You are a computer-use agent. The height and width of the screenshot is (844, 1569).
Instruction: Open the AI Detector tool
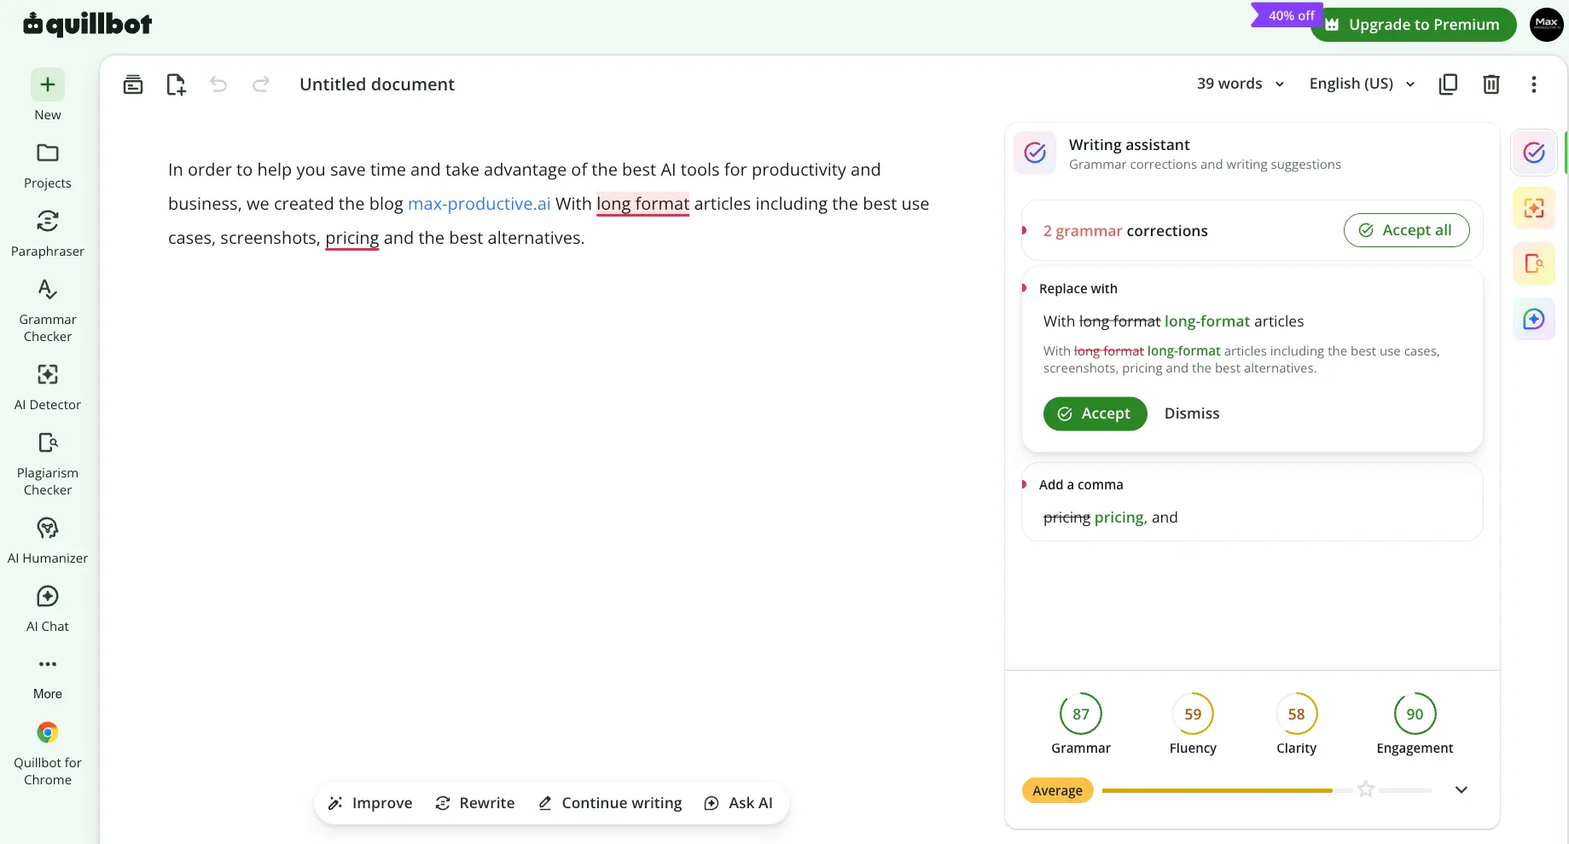coord(48,387)
